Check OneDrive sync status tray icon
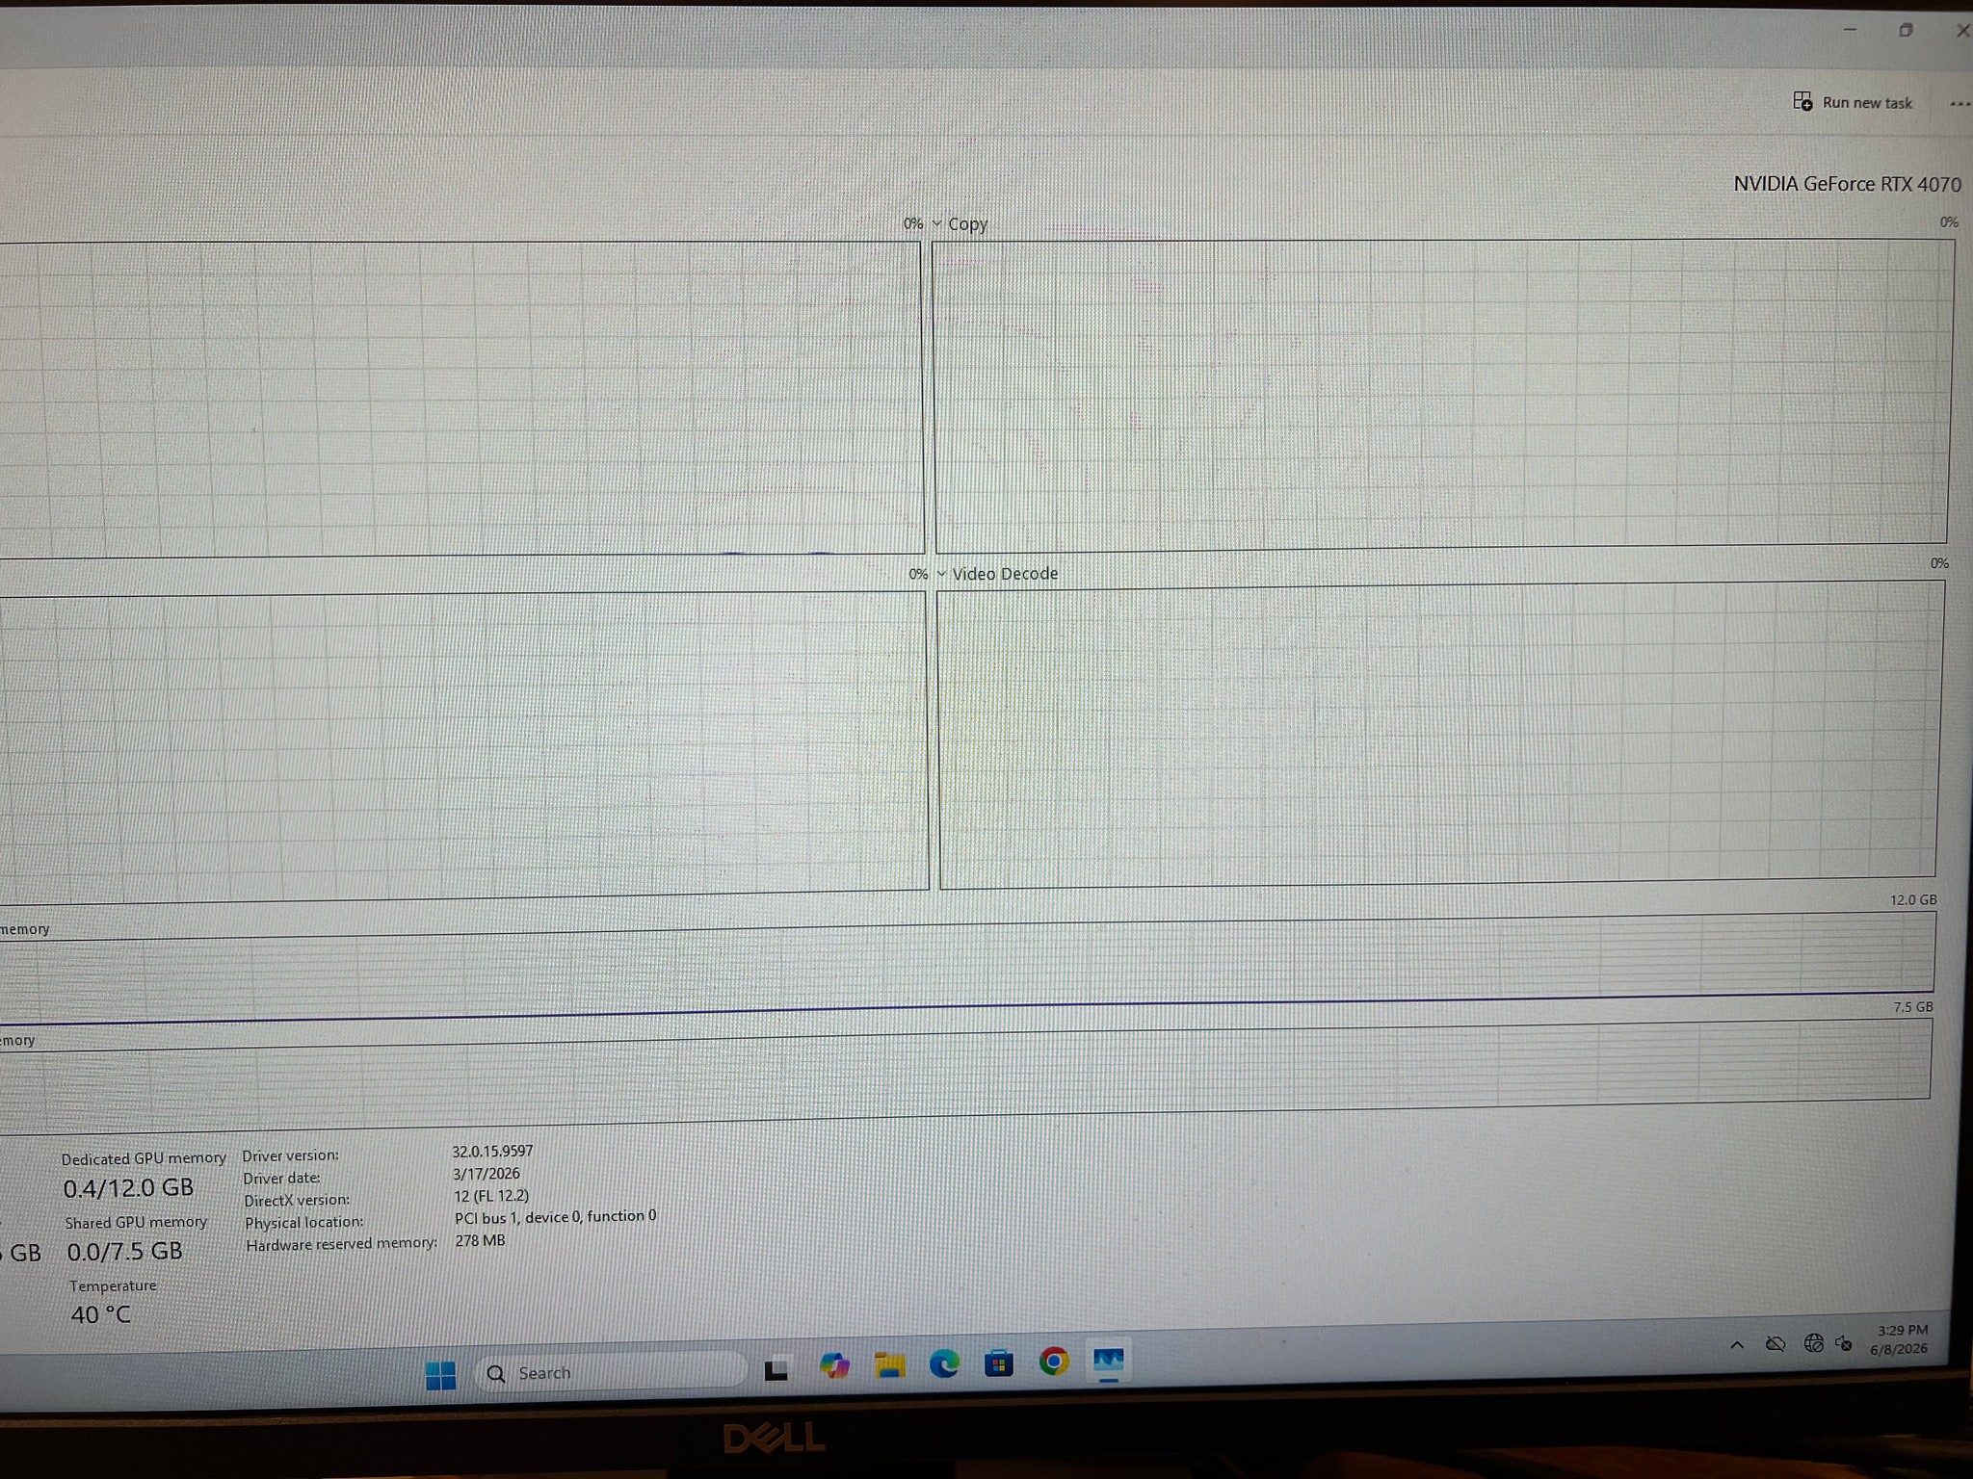Image resolution: width=1973 pixels, height=1479 pixels. pos(1776,1343)
